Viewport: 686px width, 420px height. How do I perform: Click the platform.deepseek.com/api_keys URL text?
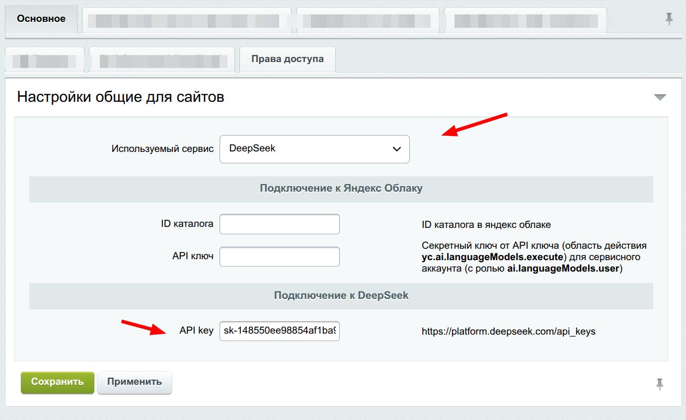click(508, 331)
